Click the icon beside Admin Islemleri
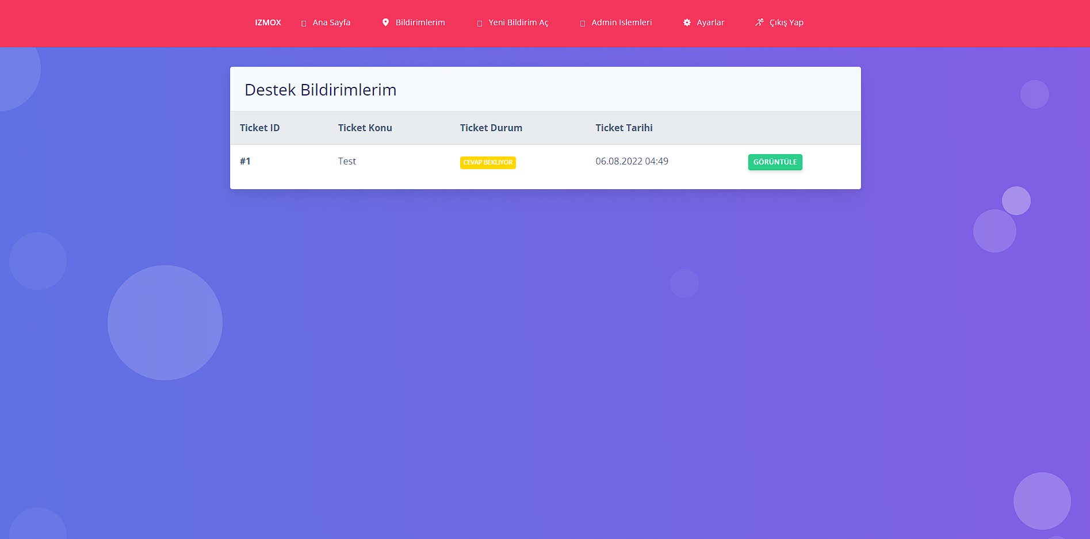This screenshot has width=1090, height=539. click(x=583, y=23)
